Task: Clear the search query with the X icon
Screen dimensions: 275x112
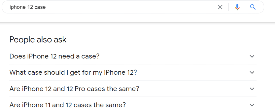Action: tap(220, 7)
